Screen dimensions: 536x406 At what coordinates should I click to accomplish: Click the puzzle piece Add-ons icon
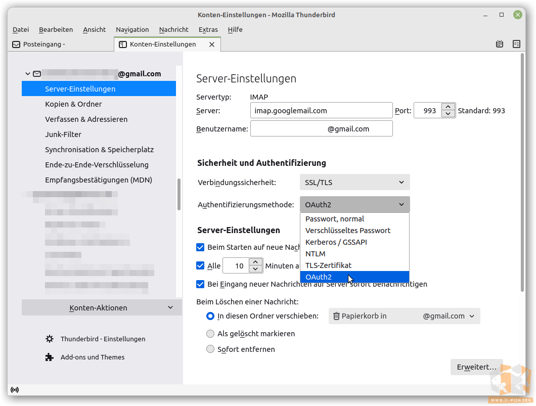pos(50,357)
